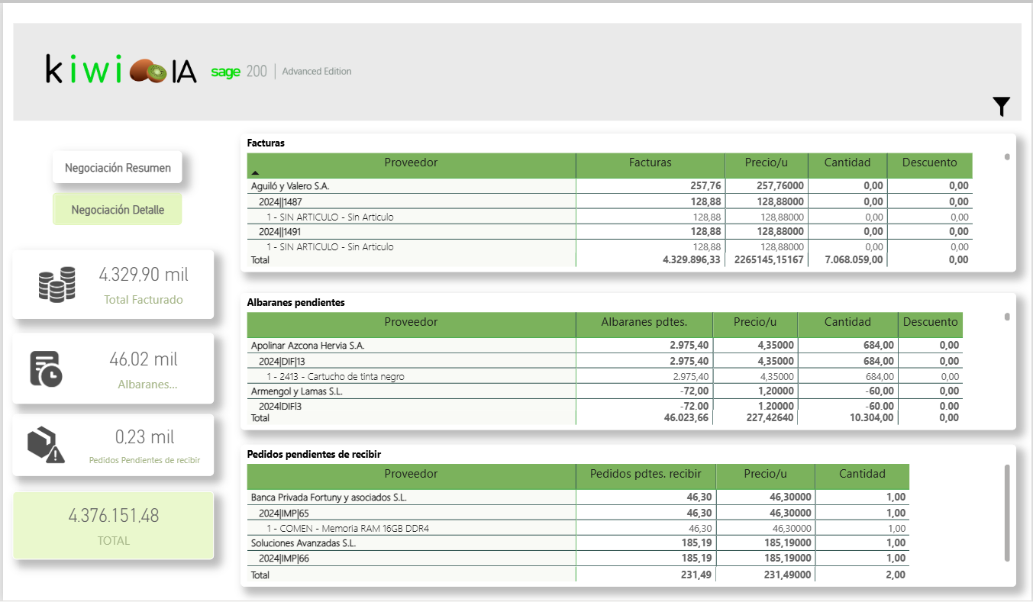
Task: Click the sage 200 logo
Action: (x=238, y=72)
